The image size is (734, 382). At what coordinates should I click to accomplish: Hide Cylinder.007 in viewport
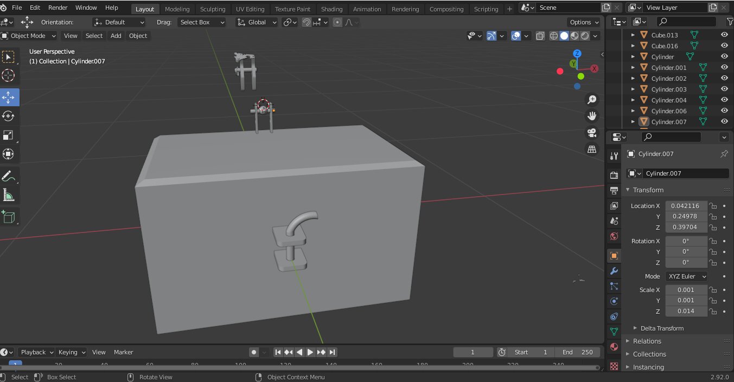(724, 121)
